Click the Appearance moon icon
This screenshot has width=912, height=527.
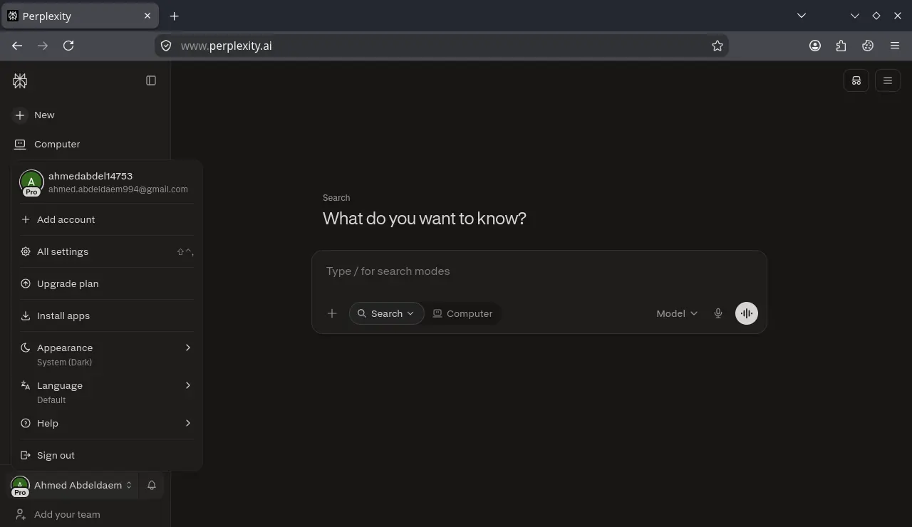26,348
